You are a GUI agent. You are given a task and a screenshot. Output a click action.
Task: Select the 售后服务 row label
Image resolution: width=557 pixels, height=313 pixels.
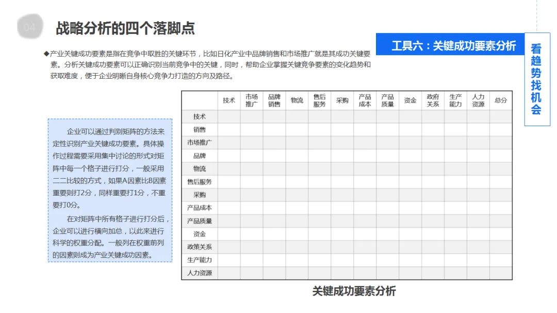pos(200,182)
